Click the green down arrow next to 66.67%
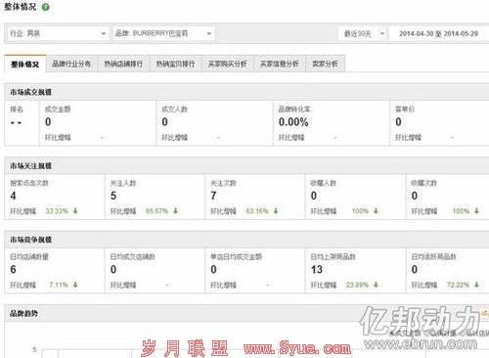Image resolution: width=489 pixels, height=358 pixels. tap(176, 211)
